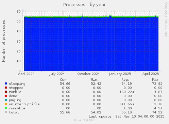Click the RRDTOOL / TOBI OETIKER watermark
The height and width of the screenshot is (124, 169).
point(166,19)
